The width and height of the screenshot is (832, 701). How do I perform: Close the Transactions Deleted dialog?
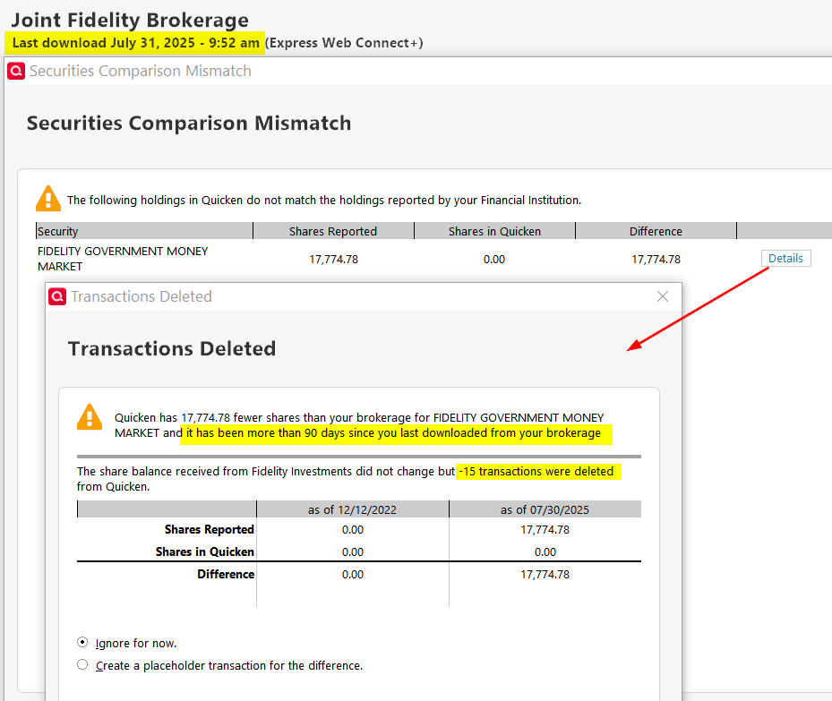(662, 296)
